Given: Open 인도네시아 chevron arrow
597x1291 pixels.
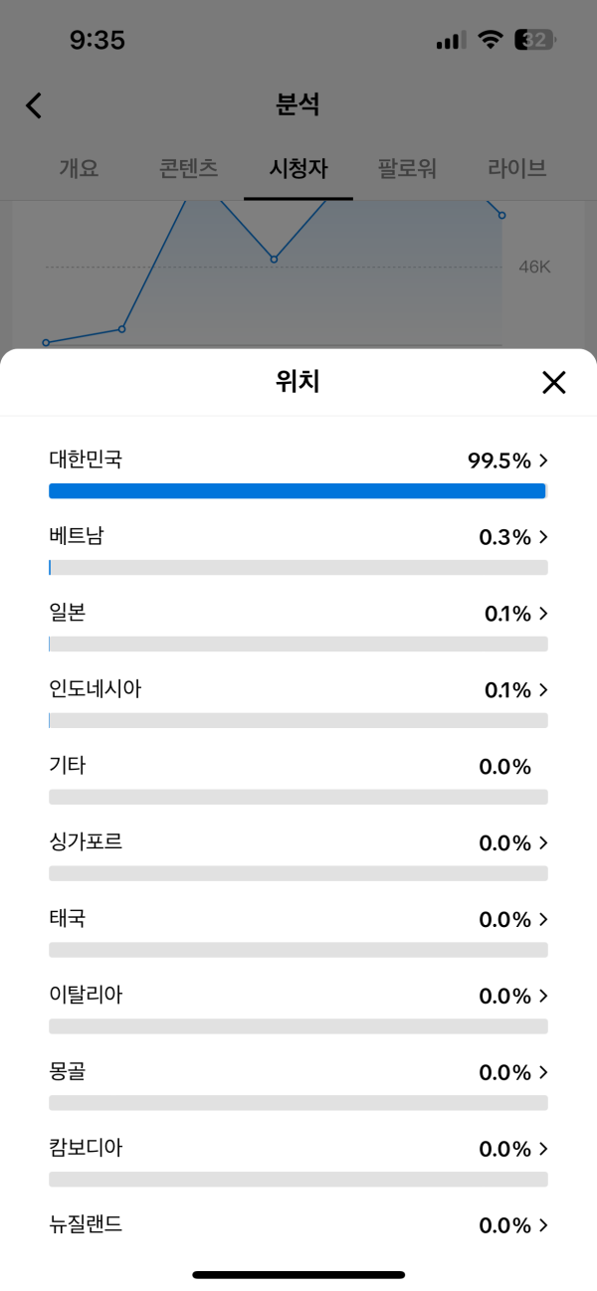Looking at the screenshot, I should [x=543, y=690].
